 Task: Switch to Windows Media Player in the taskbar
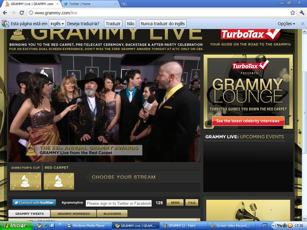pyautogui.click(x=88, y=226)
